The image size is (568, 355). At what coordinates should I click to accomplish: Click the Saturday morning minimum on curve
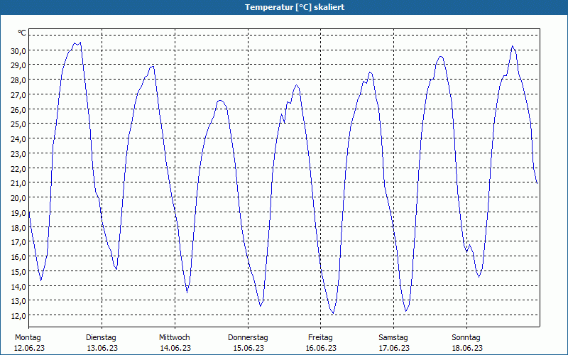406,311
